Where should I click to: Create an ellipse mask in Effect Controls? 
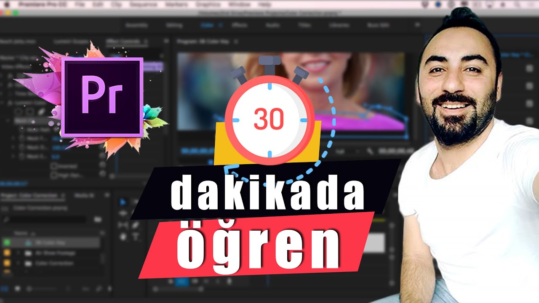tap(19, 112)
